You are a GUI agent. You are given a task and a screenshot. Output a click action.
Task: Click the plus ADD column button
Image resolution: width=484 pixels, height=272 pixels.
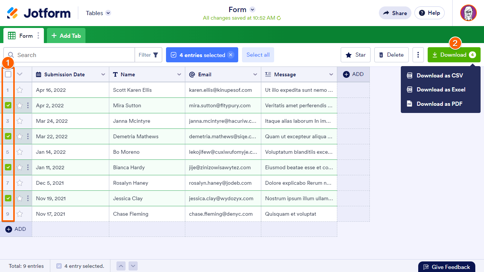click(353, 74)
